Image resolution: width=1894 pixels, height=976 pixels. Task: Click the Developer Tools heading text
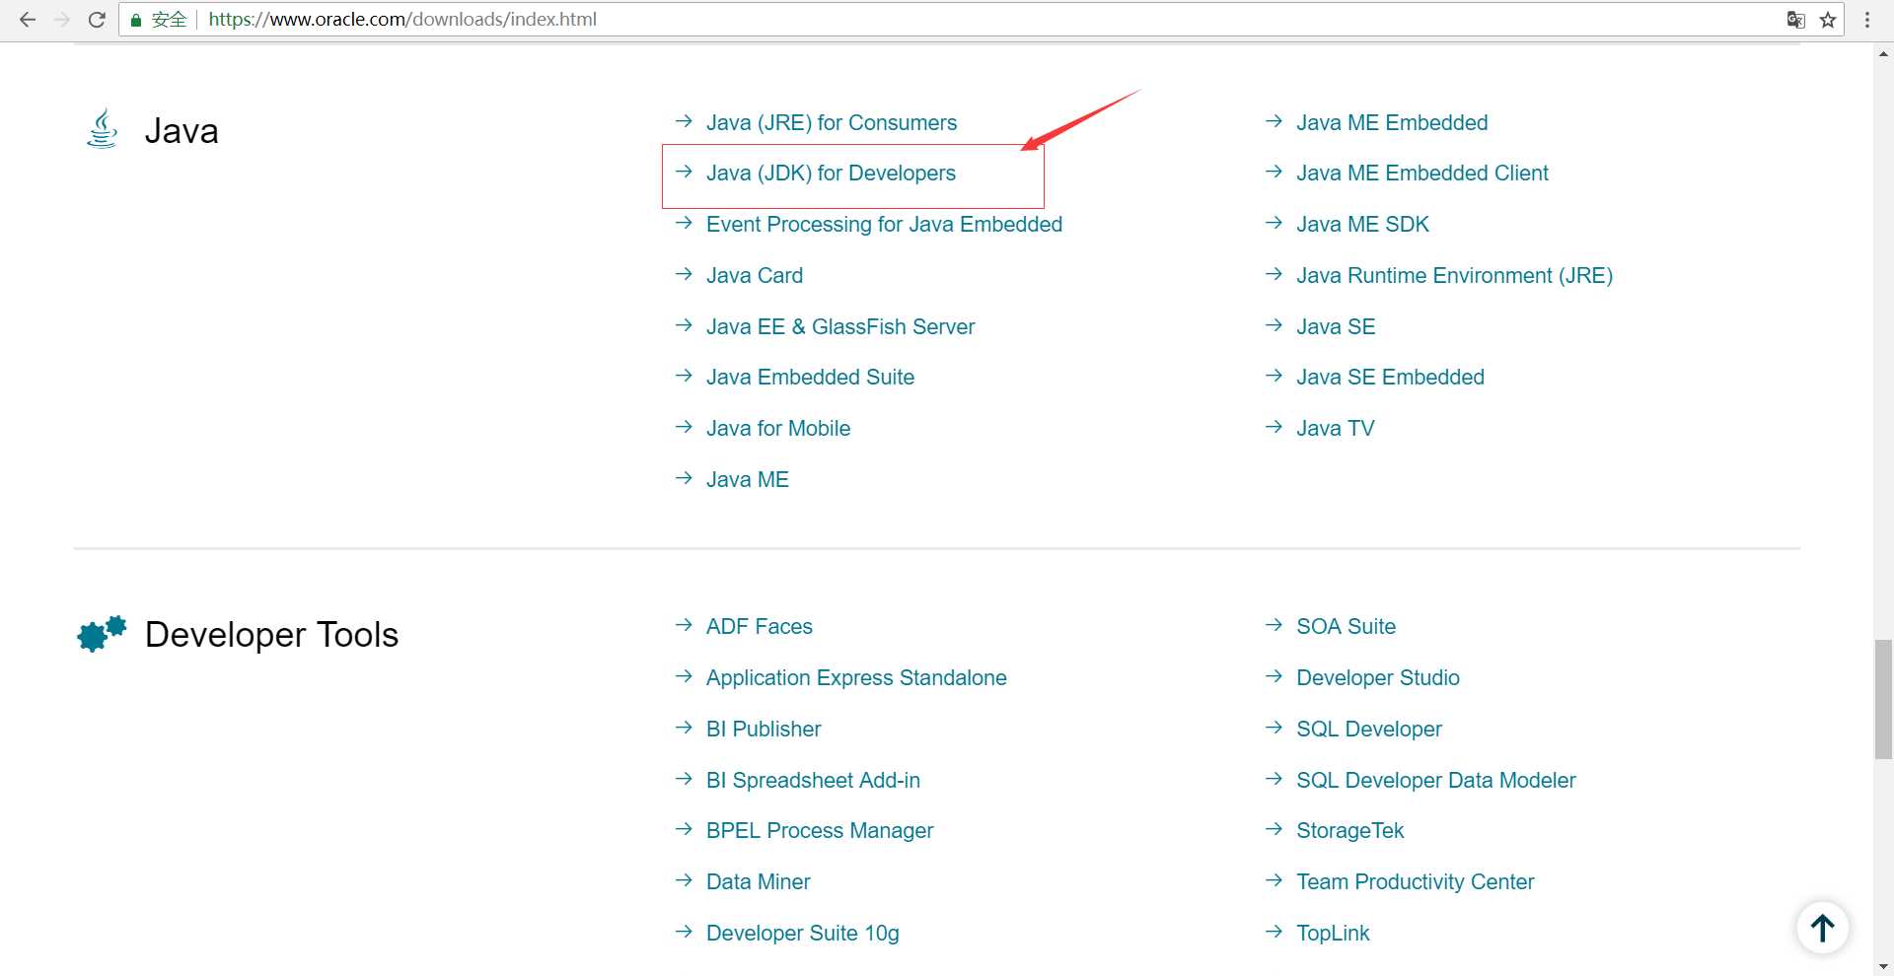click(x=271, y=635)
